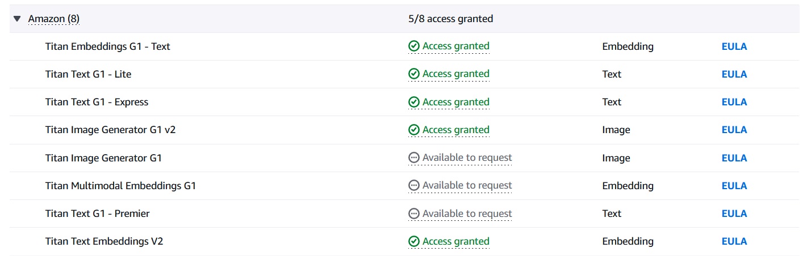811x256 pixels.
Task: Click 'Available to request' for Titan Multimodal Embeddings G1
Action: click(467, 185)
